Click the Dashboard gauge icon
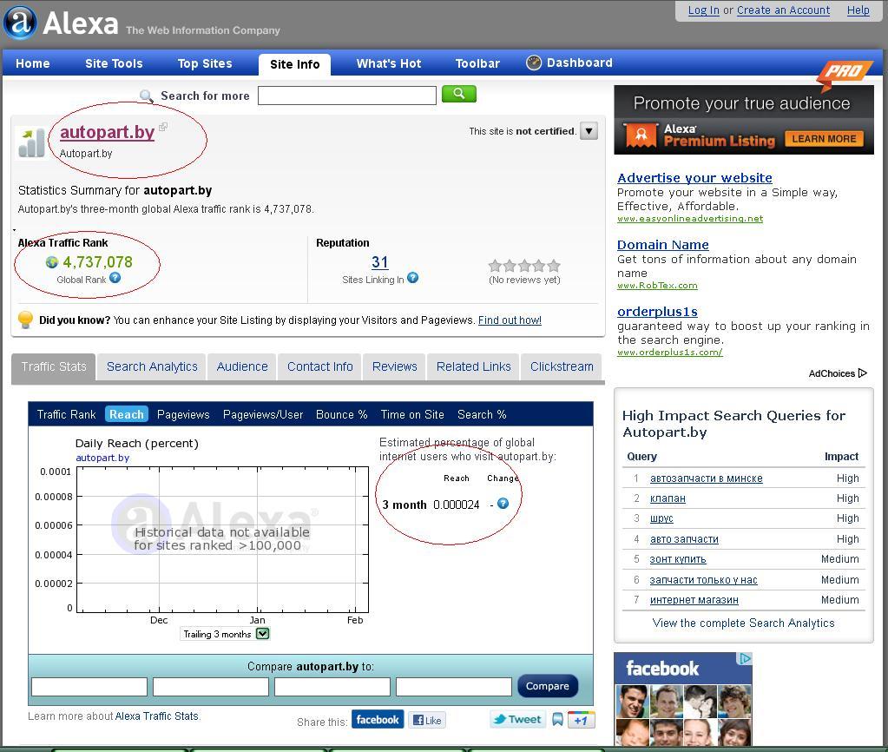 (x=534, y=63)
